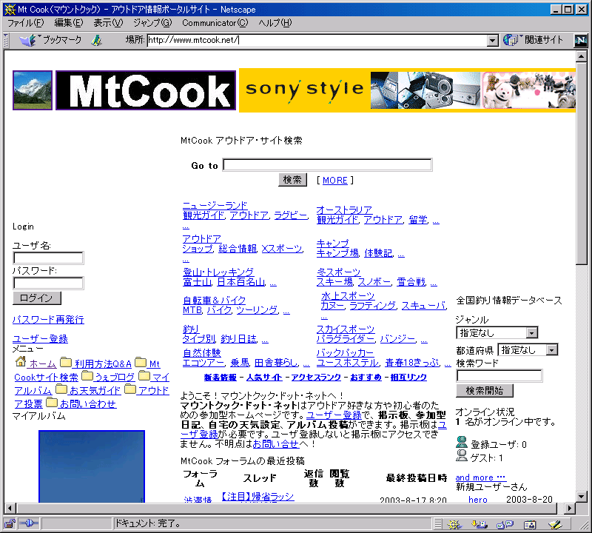
Task: Toggle the online/offline plug icon in status bar
Action: pyautogui.click(x=29, y=523)
